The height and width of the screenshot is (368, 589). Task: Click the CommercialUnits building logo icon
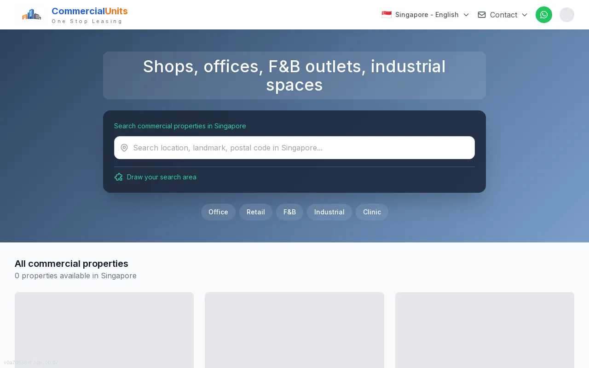[31, 15]
